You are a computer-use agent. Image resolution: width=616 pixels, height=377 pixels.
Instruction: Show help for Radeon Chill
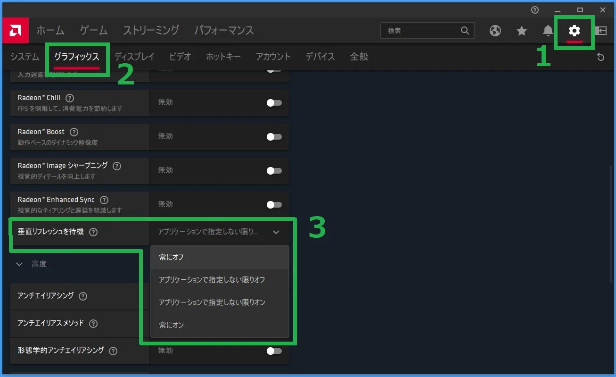70,98
